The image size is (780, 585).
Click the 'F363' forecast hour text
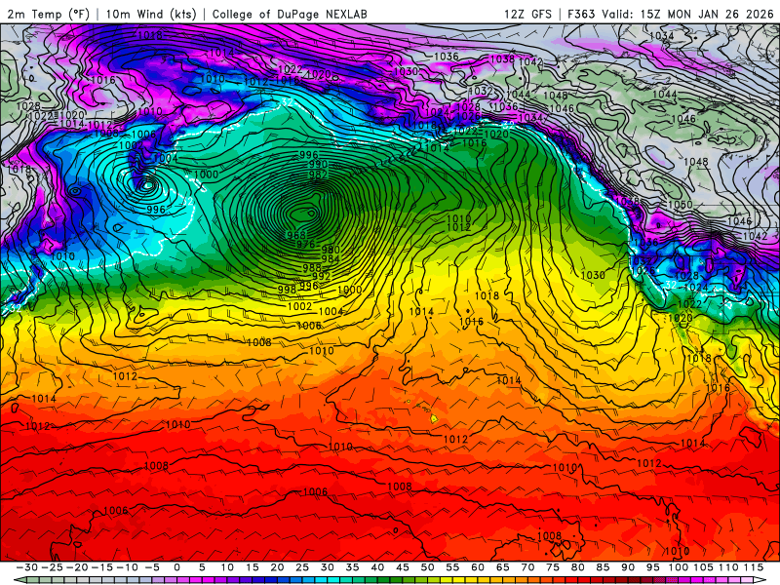point(581,14)
